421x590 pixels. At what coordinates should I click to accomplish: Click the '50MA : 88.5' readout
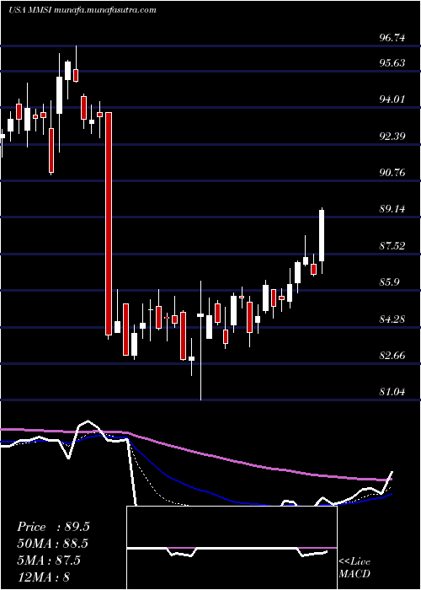[x=53, y=544]
